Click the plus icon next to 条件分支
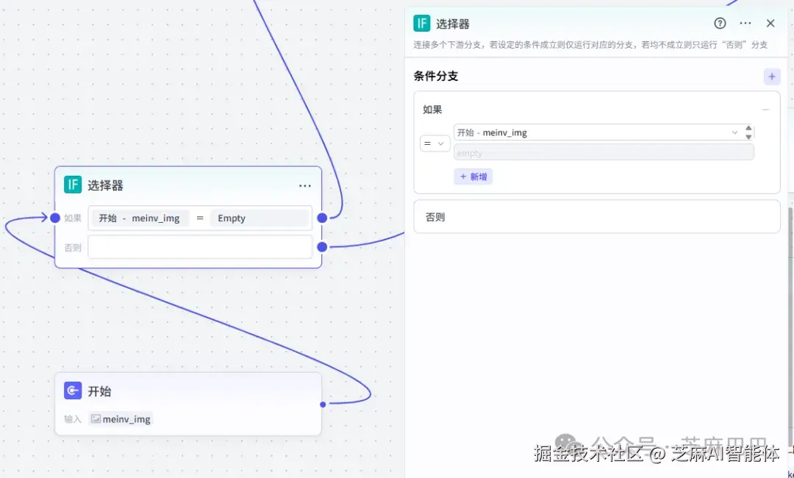Viewport: 794px width, 478px height. (771, 76)
